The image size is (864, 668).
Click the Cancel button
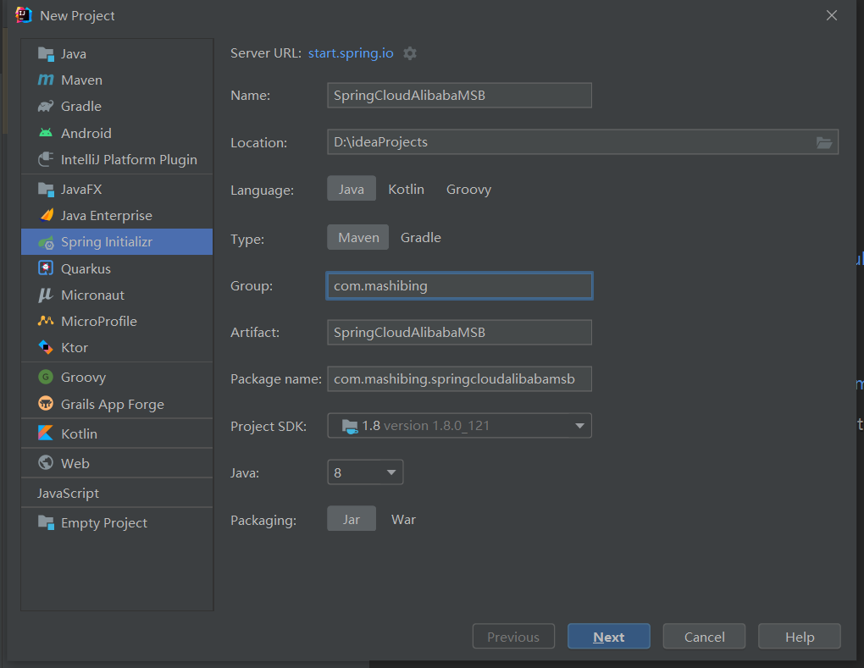pyautogui.click(x=704, y=637)
